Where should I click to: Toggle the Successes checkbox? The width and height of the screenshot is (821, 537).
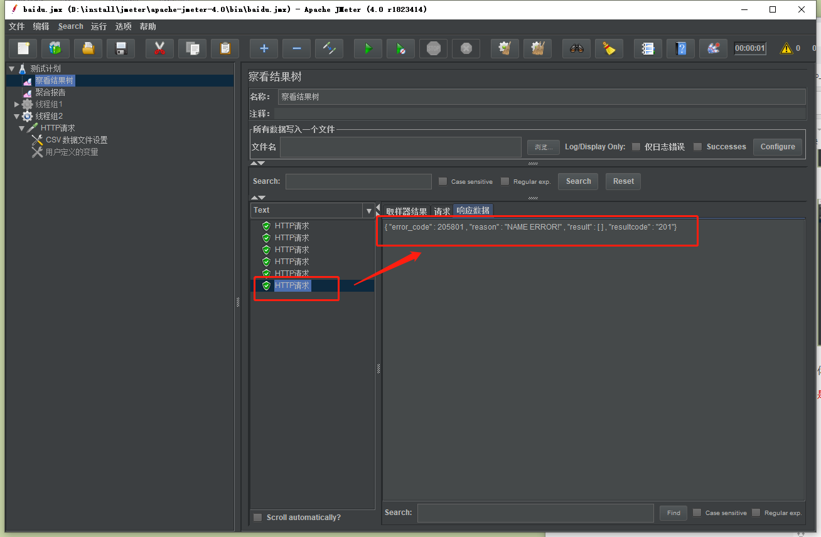click(697, 147)
